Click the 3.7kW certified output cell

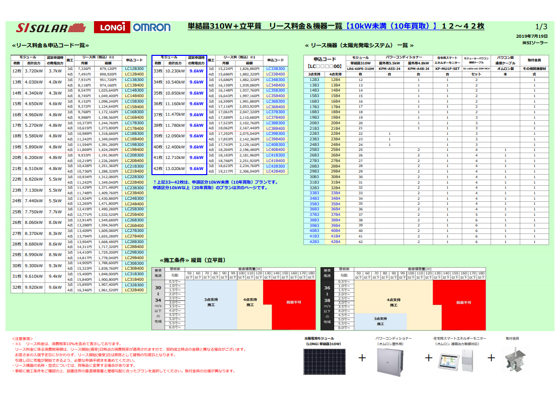point(55,71)
